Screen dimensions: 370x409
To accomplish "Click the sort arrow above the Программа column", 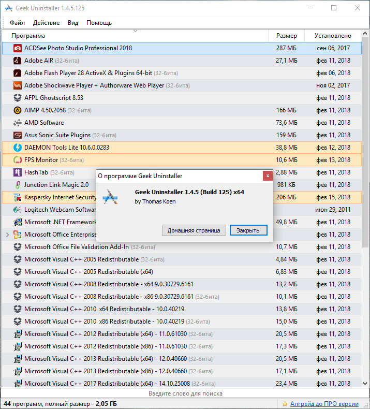I will (x=135, y=31).
